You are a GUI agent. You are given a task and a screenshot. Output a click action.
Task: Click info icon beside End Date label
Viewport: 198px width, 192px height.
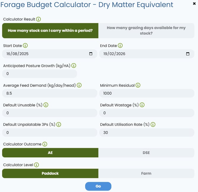click(x=120, y=46)
